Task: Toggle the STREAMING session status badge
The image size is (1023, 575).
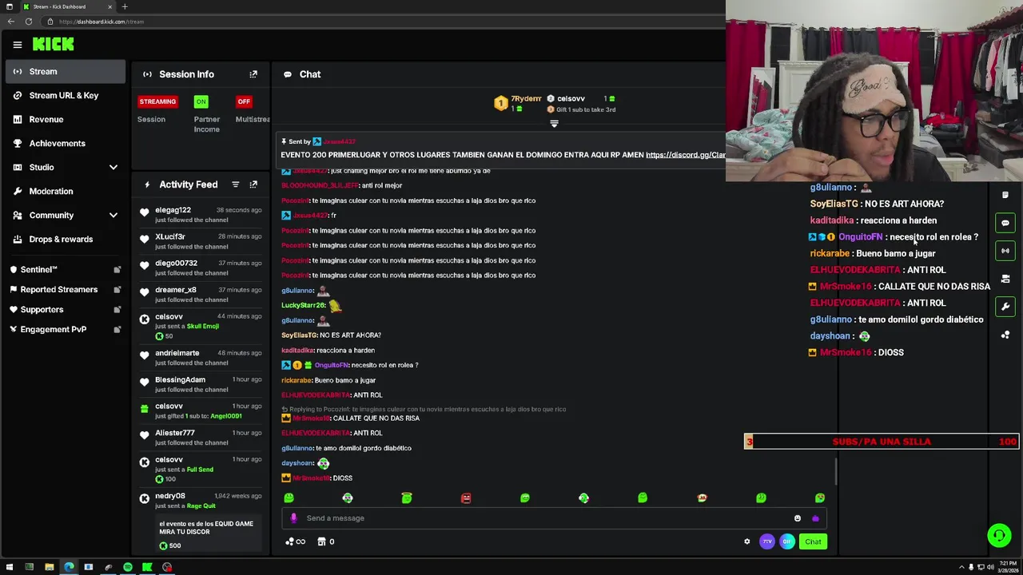Action: tap(157, 101)
